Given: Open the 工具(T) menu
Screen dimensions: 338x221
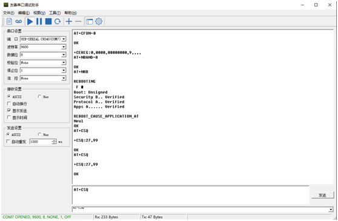Looking at the screenshot, I should [55, 13].
